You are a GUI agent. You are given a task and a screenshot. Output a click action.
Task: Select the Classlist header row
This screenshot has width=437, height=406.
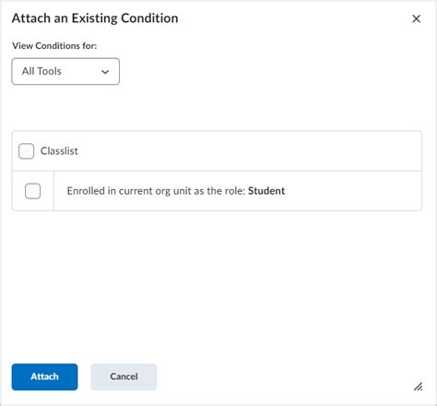(x=217, y=151)
